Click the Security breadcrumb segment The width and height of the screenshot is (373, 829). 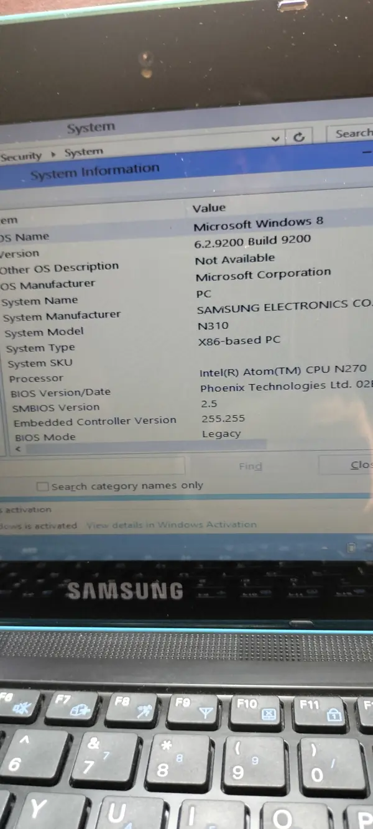(21, 157)
